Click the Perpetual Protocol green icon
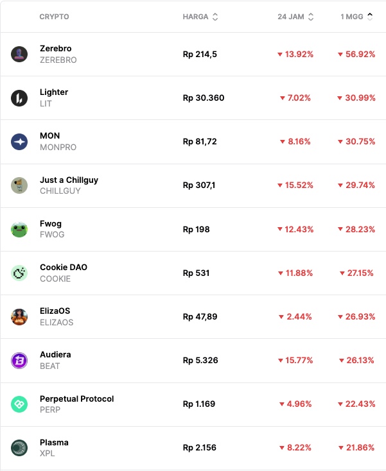The width and height of the screenshot is (386, 471). [19, 404]
